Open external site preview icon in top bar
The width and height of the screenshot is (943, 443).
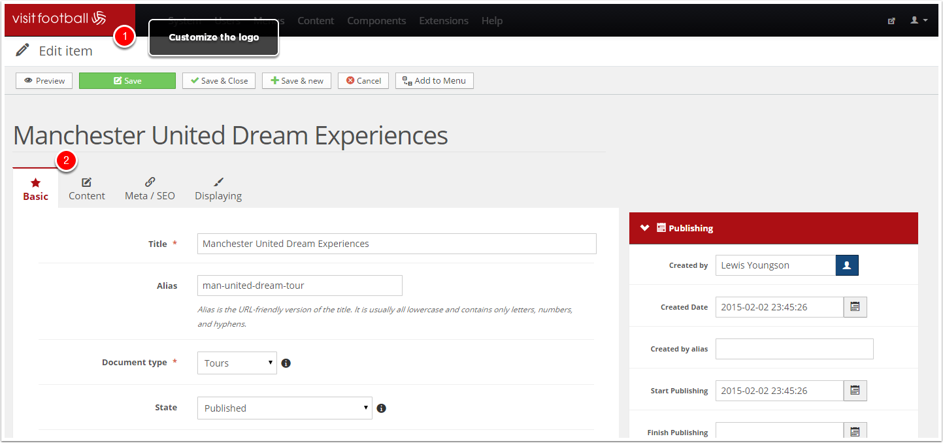tap(891, 21)
